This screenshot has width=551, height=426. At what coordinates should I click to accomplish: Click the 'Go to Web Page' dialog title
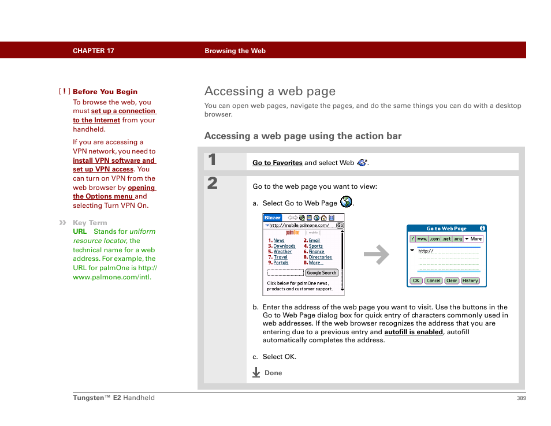point(446,228)
